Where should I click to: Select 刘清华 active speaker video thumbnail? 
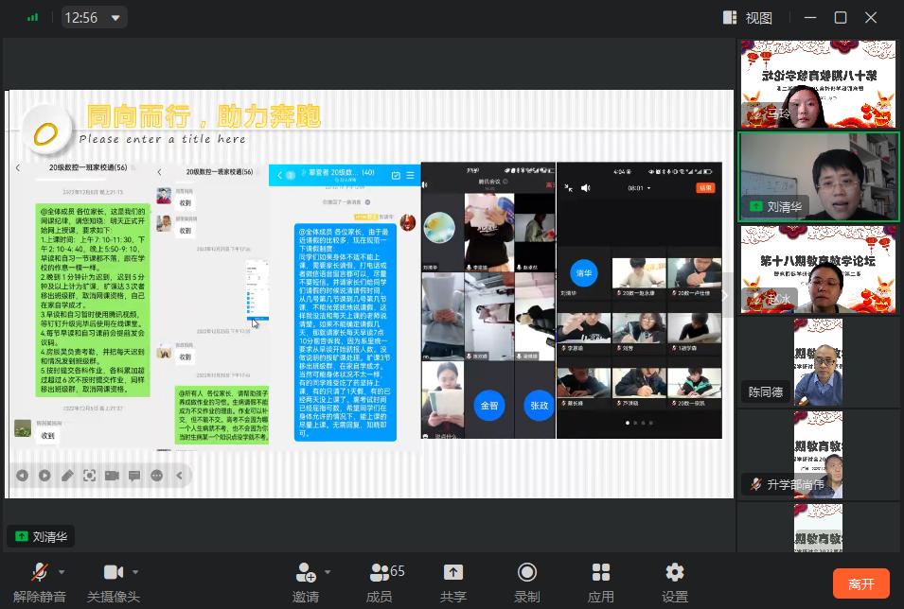pyautogui.click(x=818, y=177)
